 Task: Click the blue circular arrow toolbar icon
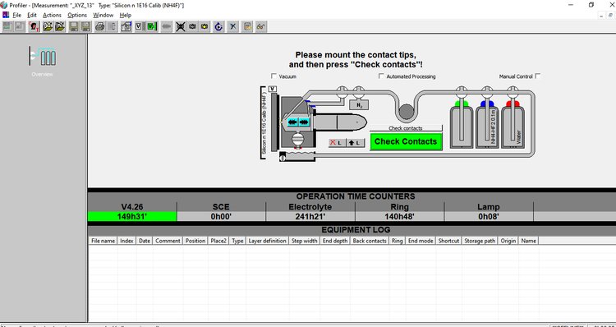[218, 27]
